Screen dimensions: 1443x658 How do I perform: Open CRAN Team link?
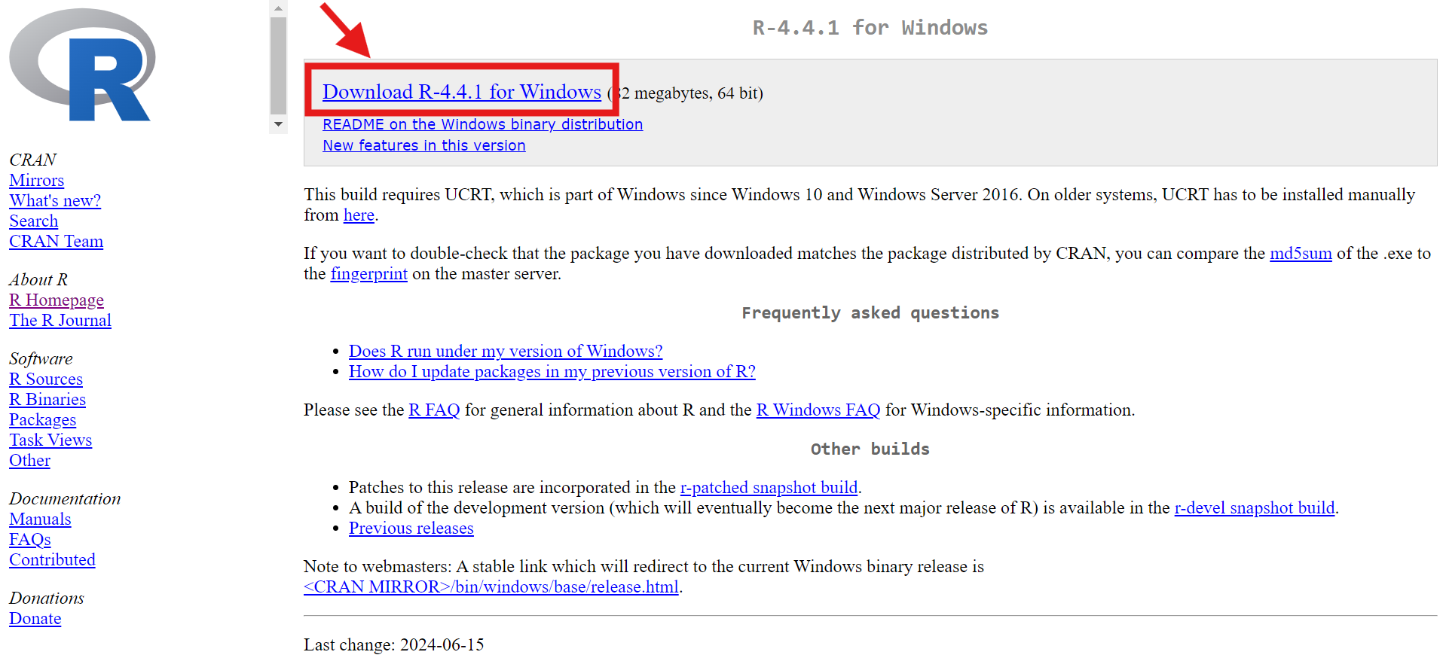pos(56,242)
